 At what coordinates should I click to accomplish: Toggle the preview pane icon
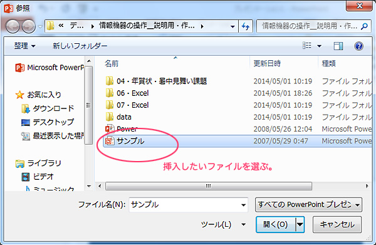pyautogui.click(x=338, y=46)
